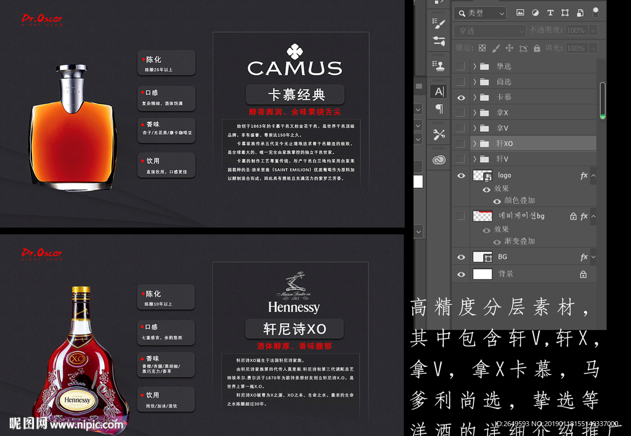Open the Creative Cloud Libraries panel icon
This screenshot has height=436, width=631.
pyautogui.click(x=439, y=159)
